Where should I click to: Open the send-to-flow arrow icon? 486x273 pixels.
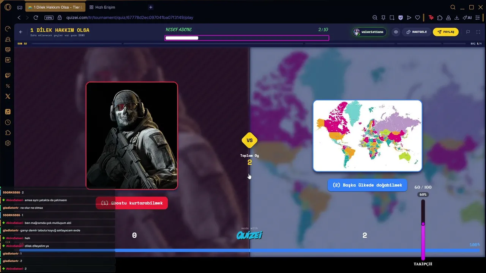coord(409,17)
